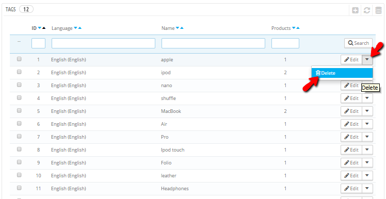The image size is (386, 199).
Task: Sort Products column ascending arrow
Action: [298, 28]
